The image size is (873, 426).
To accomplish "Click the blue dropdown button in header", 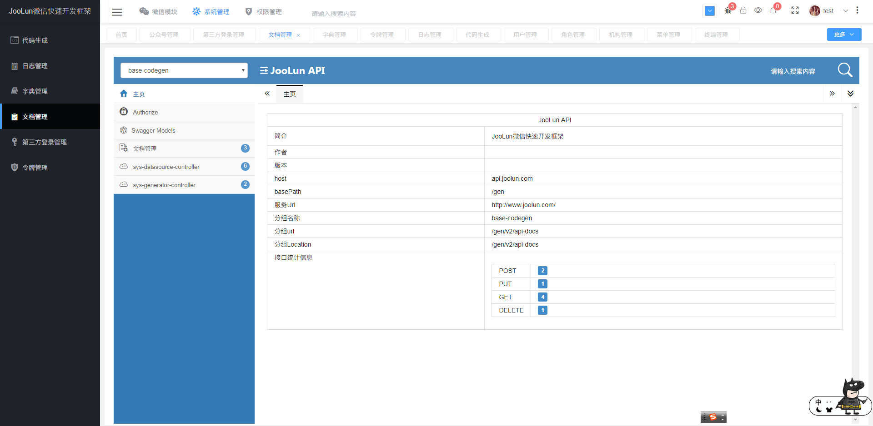I will [x=710, y=11].
